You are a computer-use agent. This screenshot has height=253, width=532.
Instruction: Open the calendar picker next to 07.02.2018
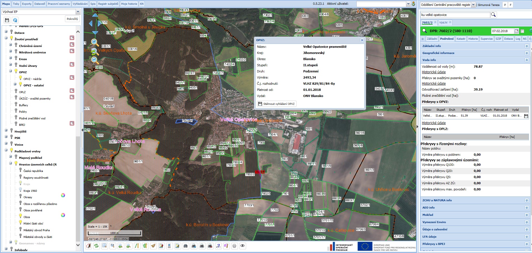517,31
